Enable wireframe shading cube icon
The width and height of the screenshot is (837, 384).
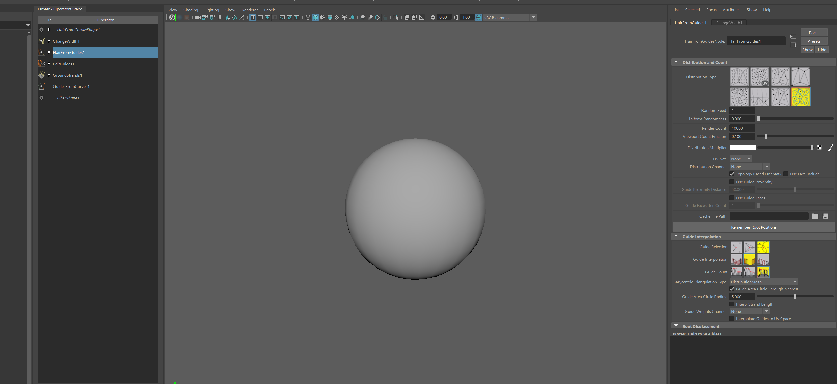(x=308, y=18)
